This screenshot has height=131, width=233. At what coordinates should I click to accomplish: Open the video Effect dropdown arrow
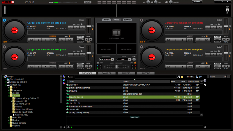[x=130, y=59]
